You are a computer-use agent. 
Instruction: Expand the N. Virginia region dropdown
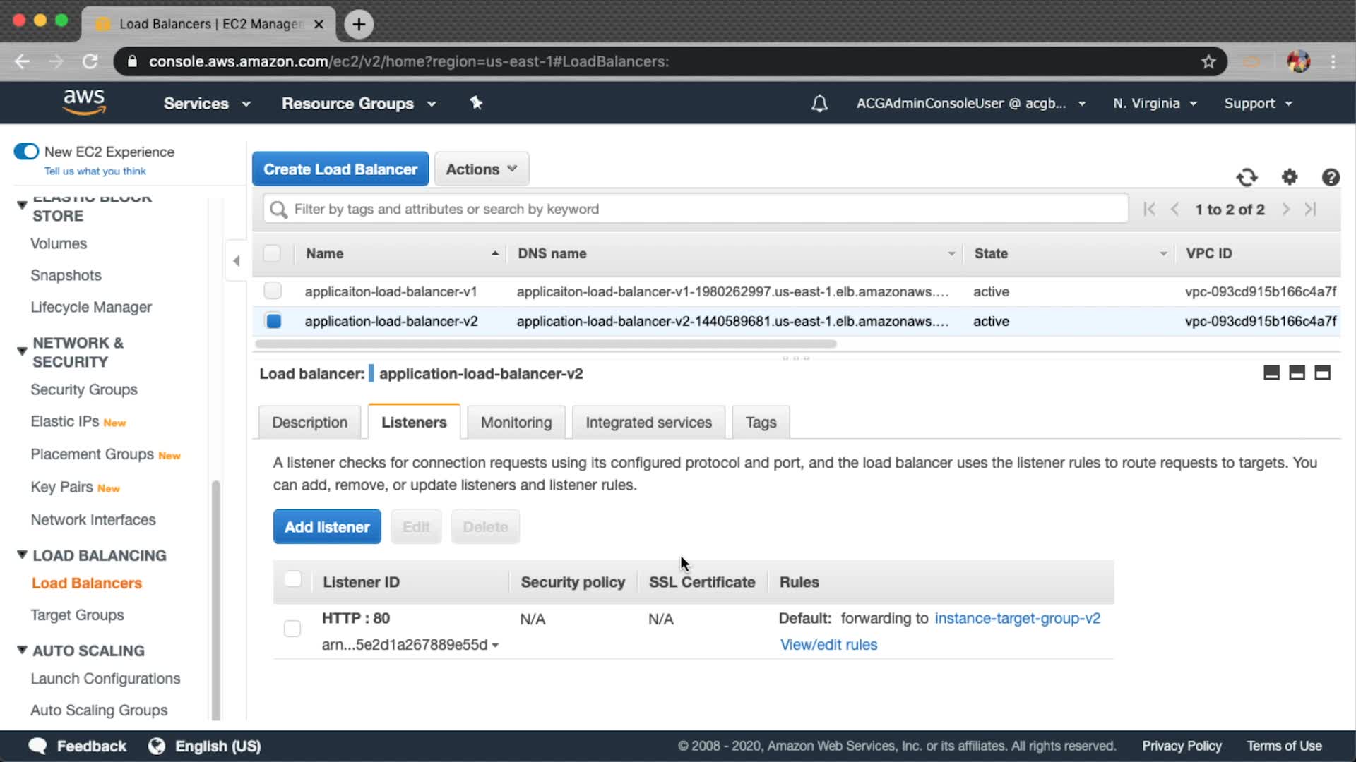pyautogui.click(x=1155, y=104)
